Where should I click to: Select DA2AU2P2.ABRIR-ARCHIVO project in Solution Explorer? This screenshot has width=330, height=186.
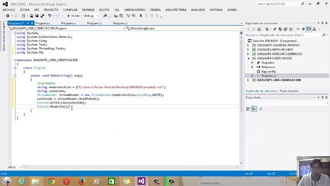pos(275,50)
